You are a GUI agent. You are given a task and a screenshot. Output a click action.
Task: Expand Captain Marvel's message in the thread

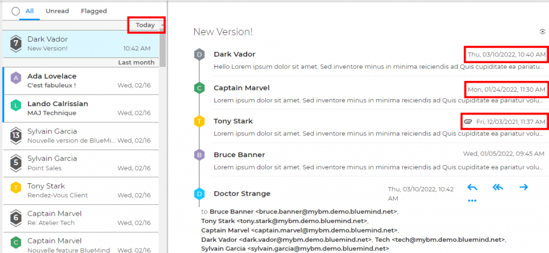[380, 94]
